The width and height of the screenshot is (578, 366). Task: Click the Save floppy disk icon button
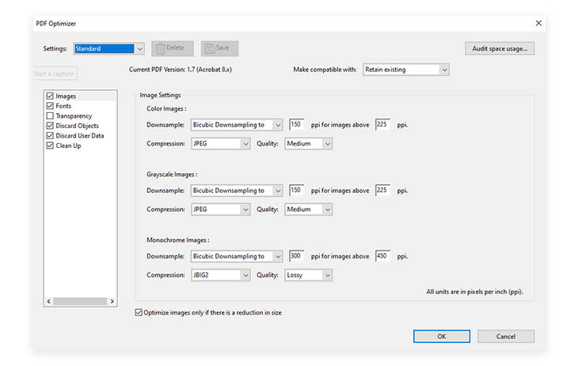coord(219,48)
